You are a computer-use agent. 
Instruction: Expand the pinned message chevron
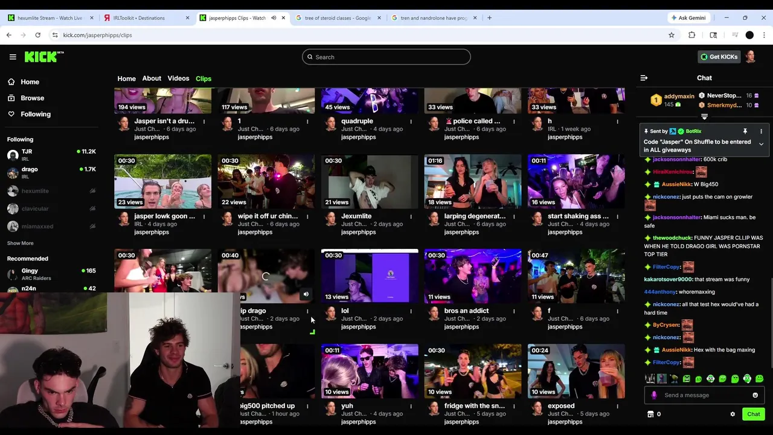[x=761, y=144]
